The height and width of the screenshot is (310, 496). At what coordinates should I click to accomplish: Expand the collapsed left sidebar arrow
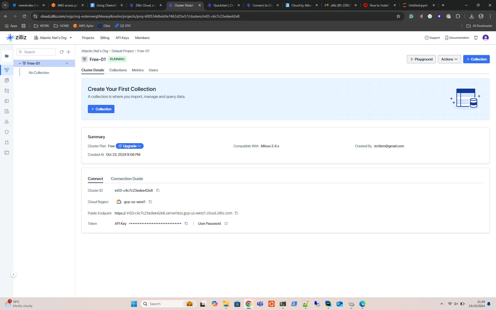(x=13, y=274)
